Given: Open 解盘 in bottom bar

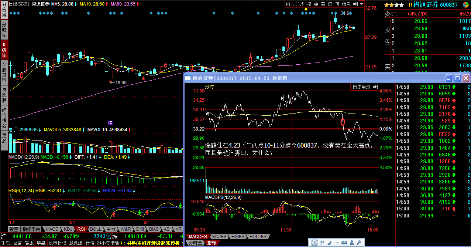Looking at the screenshot, I should click(x=41, y=243).
